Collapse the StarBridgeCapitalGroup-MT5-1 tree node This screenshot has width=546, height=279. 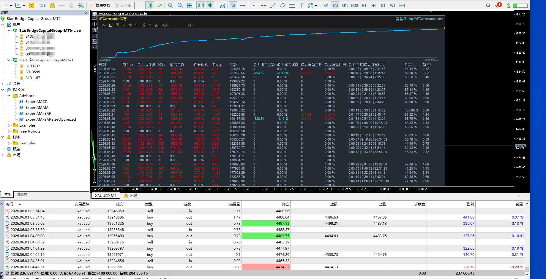[9, 60]
